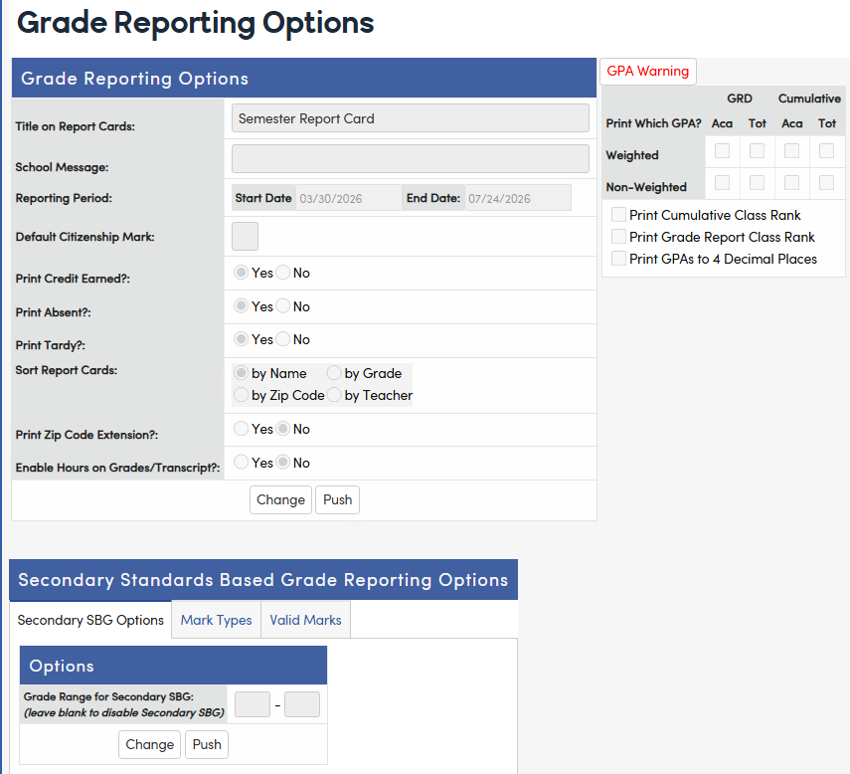Check Weighted Cumulative Tot GPA box
Screen dimensions: 850x774
[826, 151]
